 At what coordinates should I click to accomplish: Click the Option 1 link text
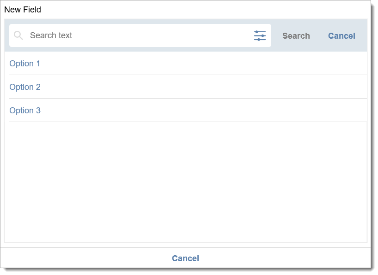24,64
